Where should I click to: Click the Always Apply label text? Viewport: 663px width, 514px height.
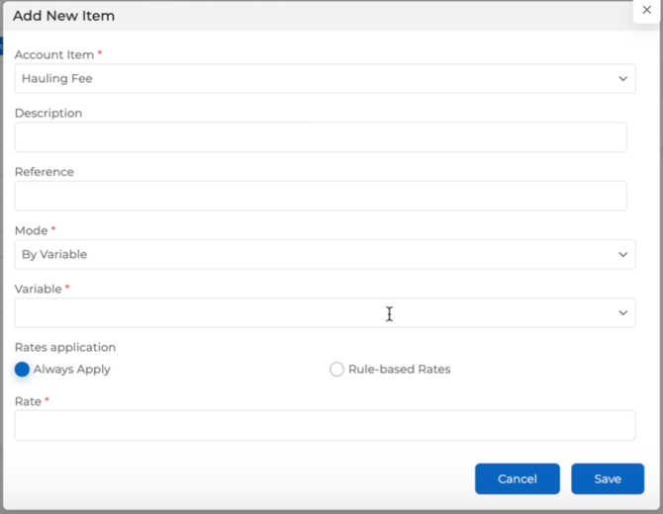(x=72, y=370)
